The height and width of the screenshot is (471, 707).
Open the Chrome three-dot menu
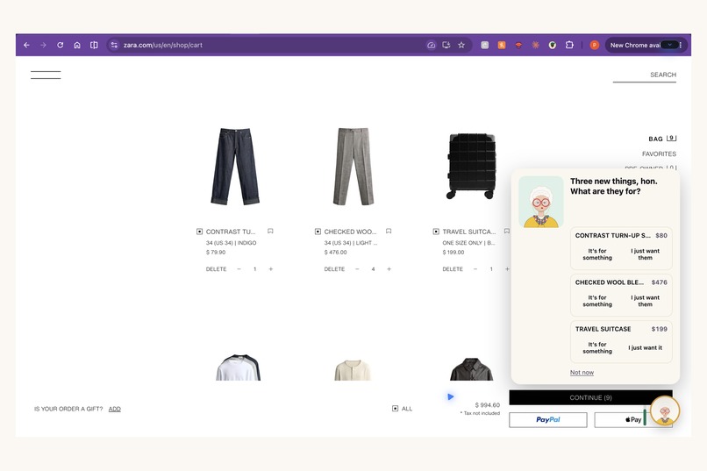681,45
